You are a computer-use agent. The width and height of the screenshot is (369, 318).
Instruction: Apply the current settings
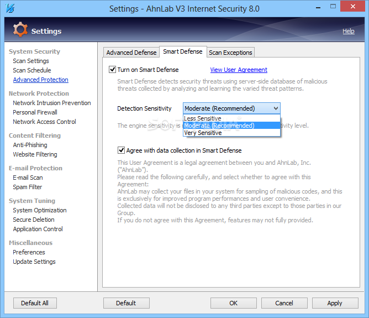pyautogui.click(x=335, y=303)
